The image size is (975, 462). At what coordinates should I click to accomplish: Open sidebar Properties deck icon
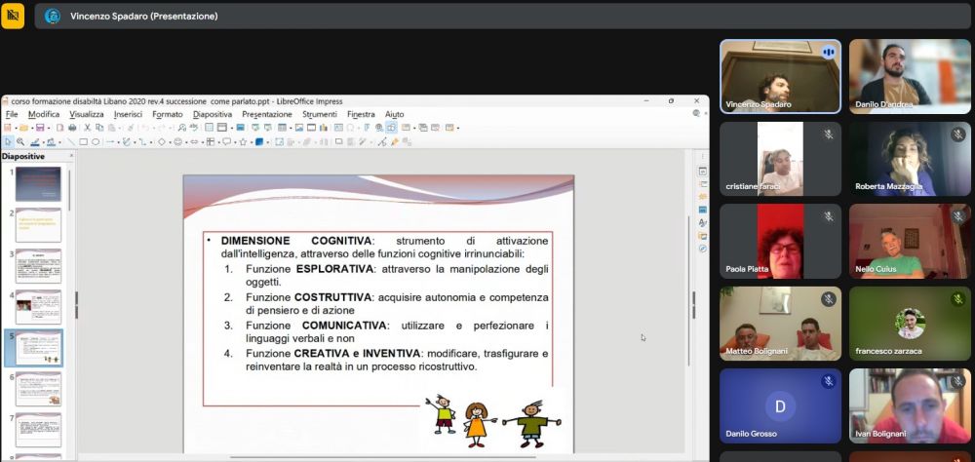[703, 171]
